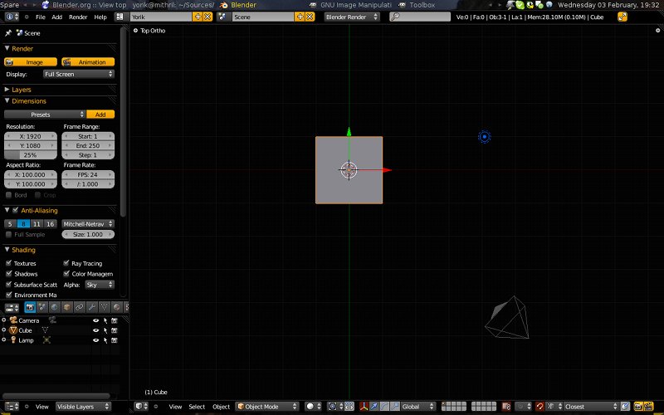Click the Object Data triangle icon
Image resolution: width=664 pixels, height=415 pixels.
tap(105, 307)
